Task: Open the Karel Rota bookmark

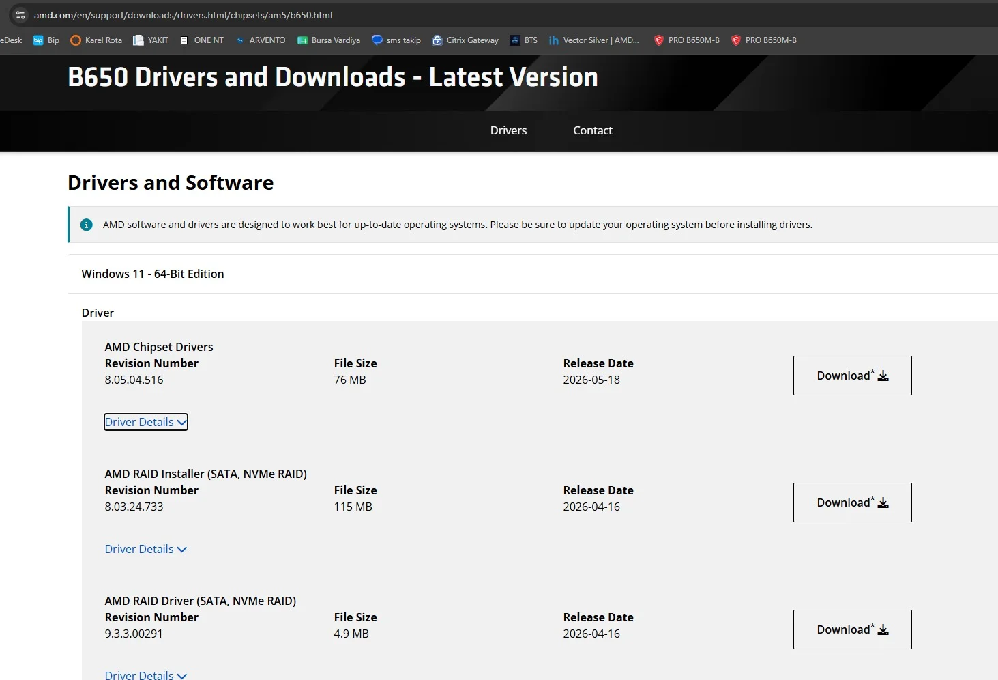Action: tap(96, 40)
